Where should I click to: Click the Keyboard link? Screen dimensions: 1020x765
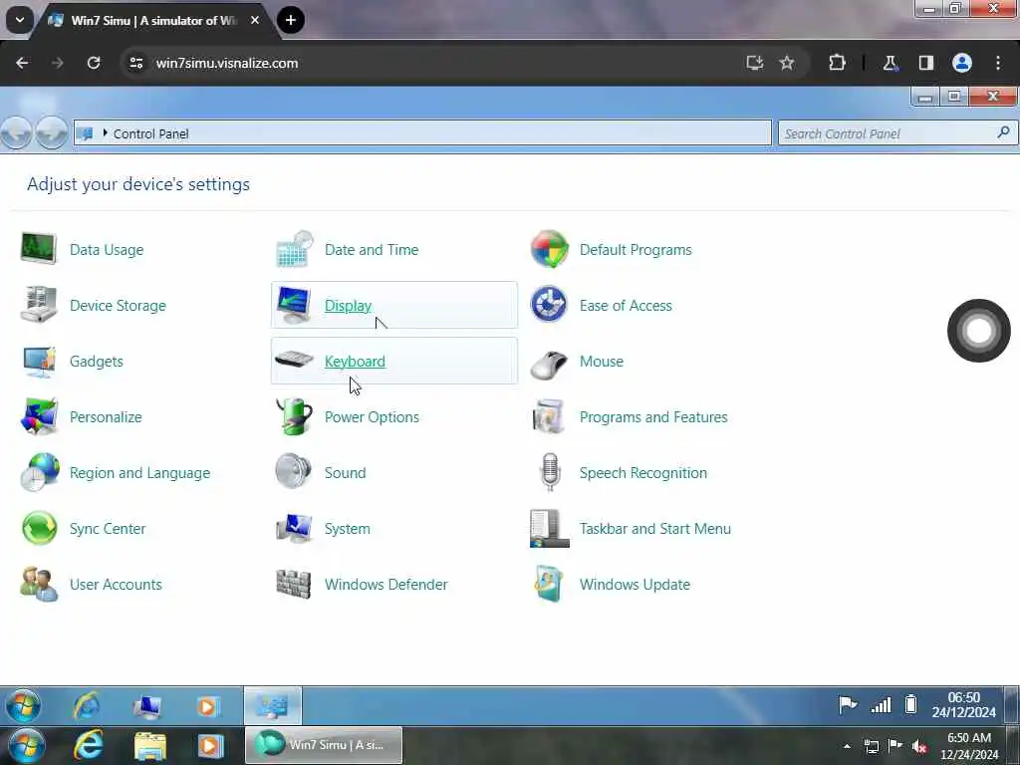[x=355, y=361]
